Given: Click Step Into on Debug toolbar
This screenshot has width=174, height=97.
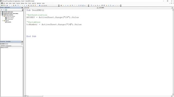Looking at the screenshot, I should click(72, 5).
